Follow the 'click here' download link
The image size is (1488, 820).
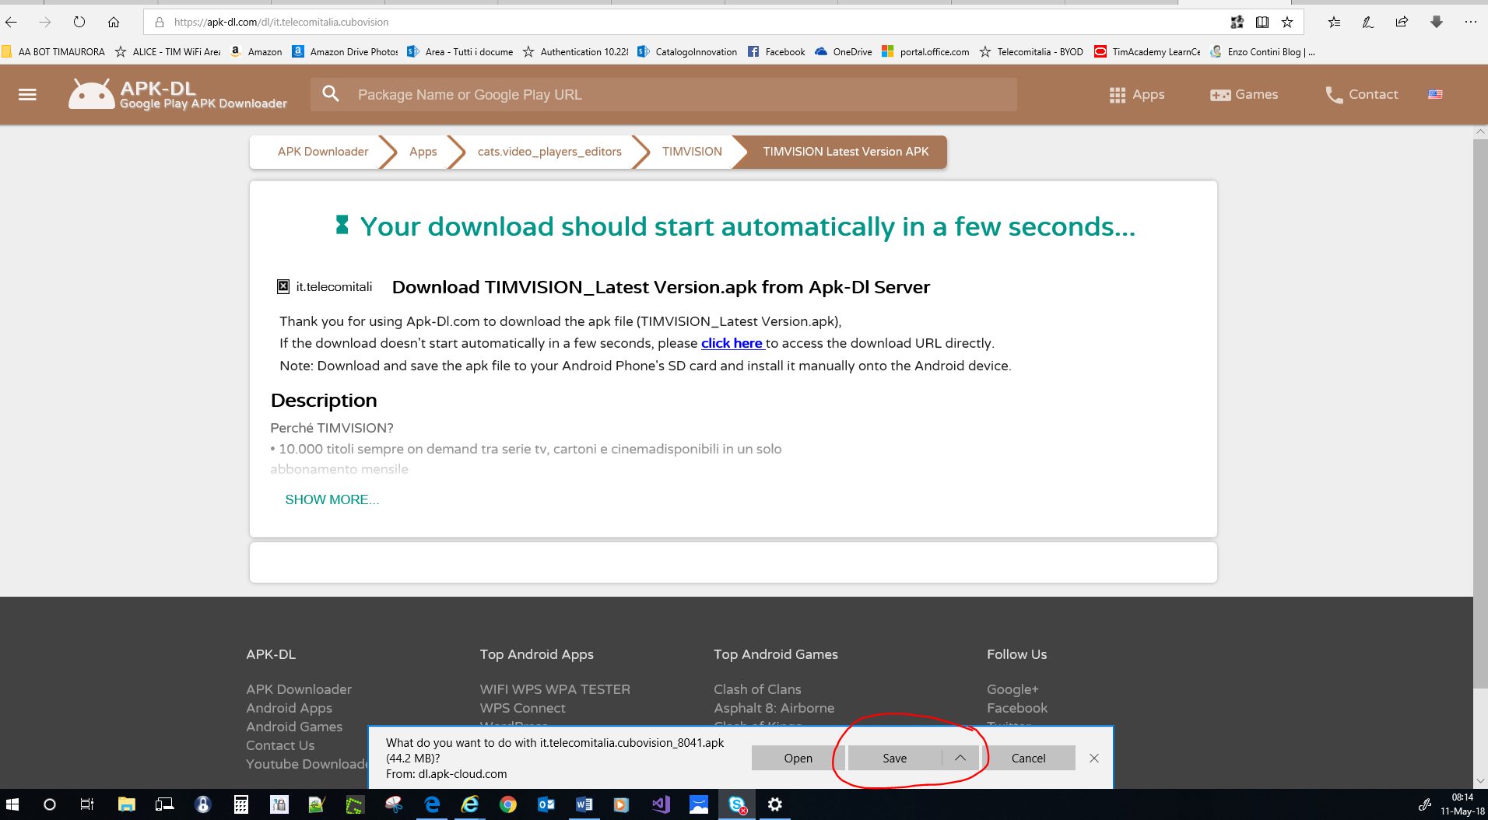coord(732,343)
